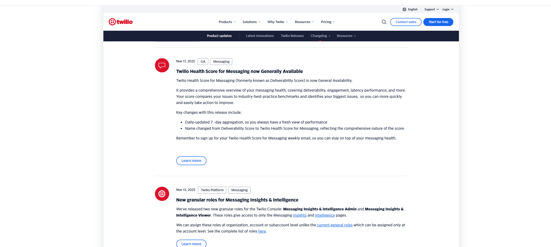
Task: Click the 'Remember to sign up' paragraph
Action: pyautogui.click(x=286, y=138)
